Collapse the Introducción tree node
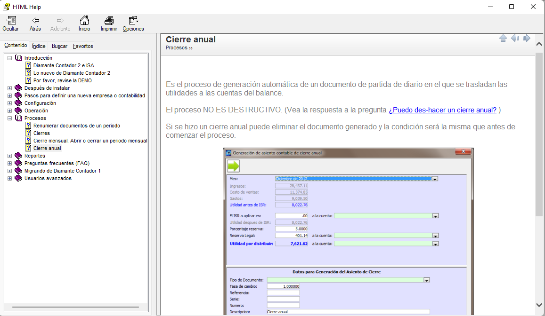 10,58
